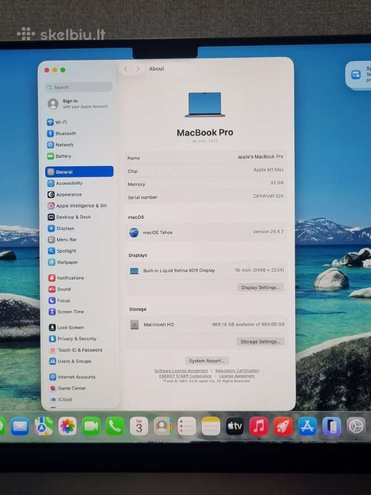Open Desktop & Dock settings

pyautogui.click(x=69, y=217)
